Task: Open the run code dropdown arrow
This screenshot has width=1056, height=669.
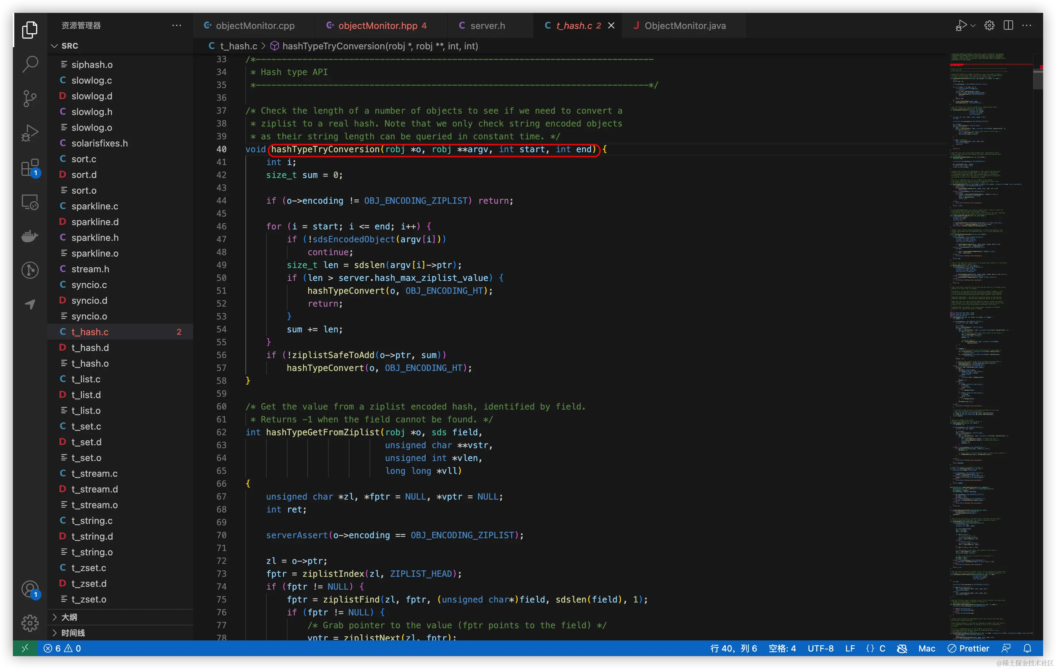Action: click(973, 25)
